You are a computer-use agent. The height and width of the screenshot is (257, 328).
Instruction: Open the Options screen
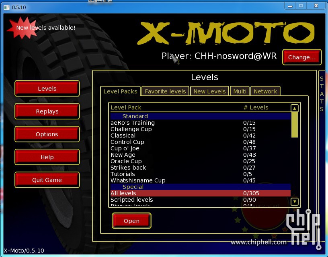(x=47, y=134)
